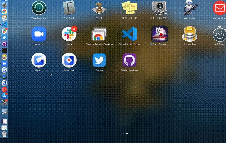226x143 pixels.
Task: Open App Store from the Dock
Action: click(4, 96)
